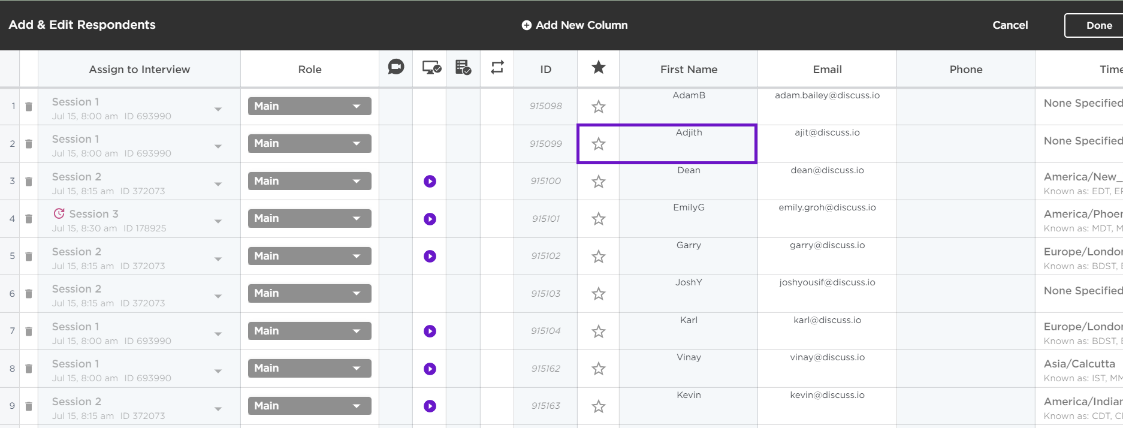Viewport: 1123px width, 428px height.
Task: Delete row 1 AdamB with trash icon
Action: click(29, 106)
